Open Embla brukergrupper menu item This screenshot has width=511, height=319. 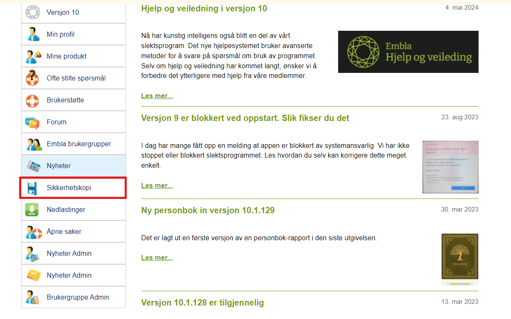tap(74, 144)
